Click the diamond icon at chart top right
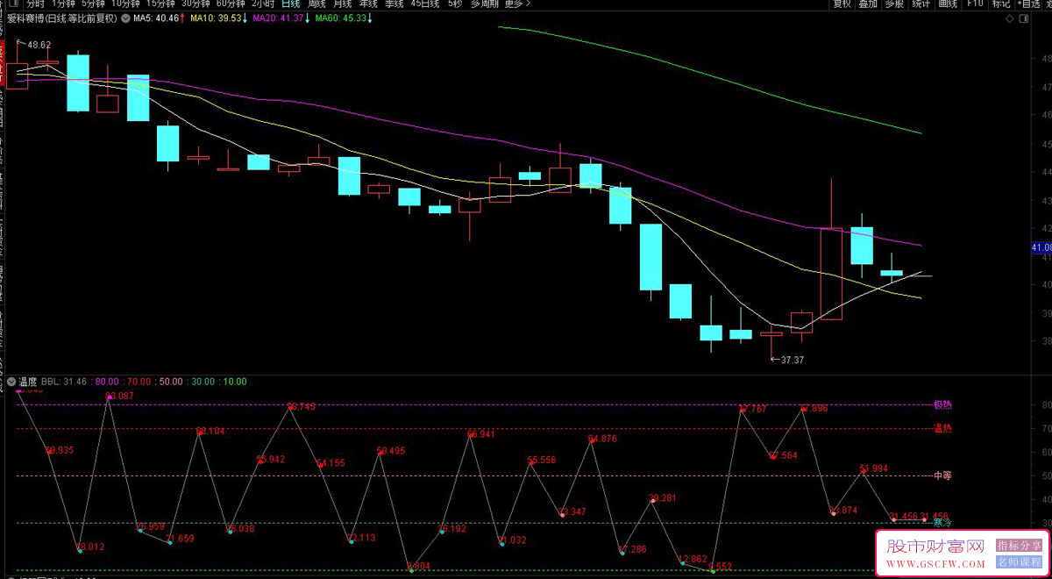Viewport: 1052px width, 579px height. [1009, 18]
